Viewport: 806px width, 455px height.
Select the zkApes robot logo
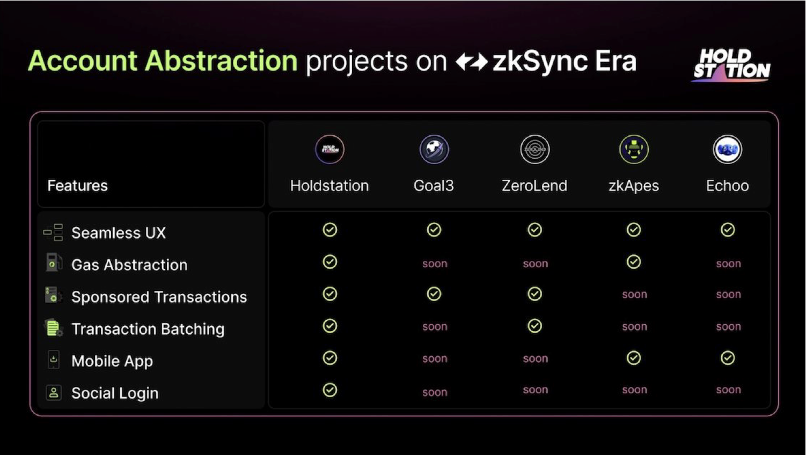click(x=634, y=149)
